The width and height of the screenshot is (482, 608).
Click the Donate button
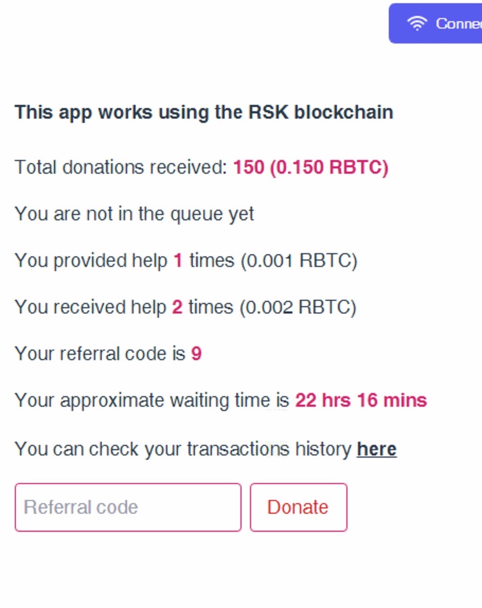click(298, 507)
